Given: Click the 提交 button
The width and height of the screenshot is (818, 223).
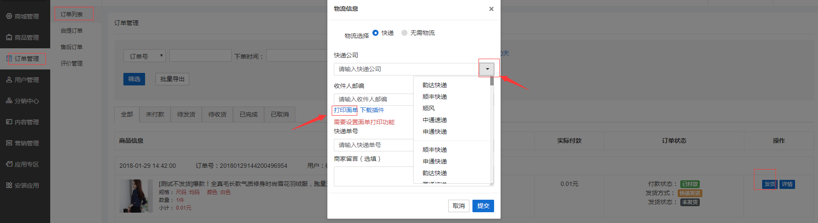Looking at the screenshot, I should click(x=483, y=206).
